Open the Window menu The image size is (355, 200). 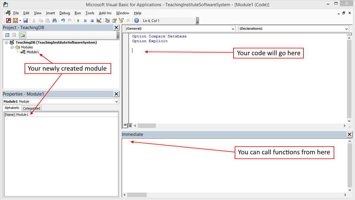pyautogui.click(x=122, y=13)
